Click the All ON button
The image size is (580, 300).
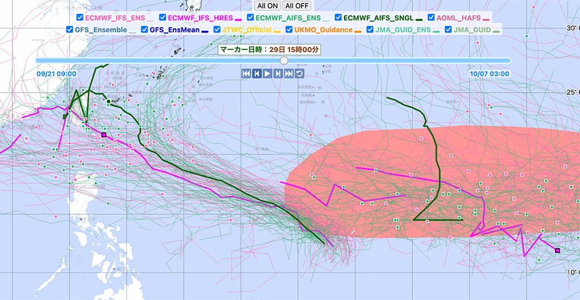(267, 6)
